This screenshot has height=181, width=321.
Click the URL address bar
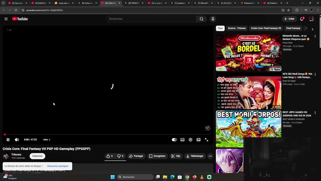pyautogui.click(x=150, y=10)
